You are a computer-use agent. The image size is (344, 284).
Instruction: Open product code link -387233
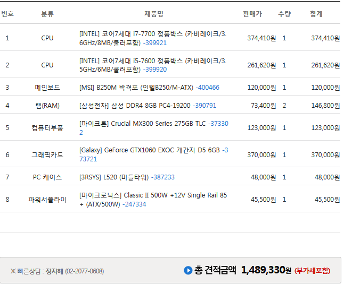(163, 177)
